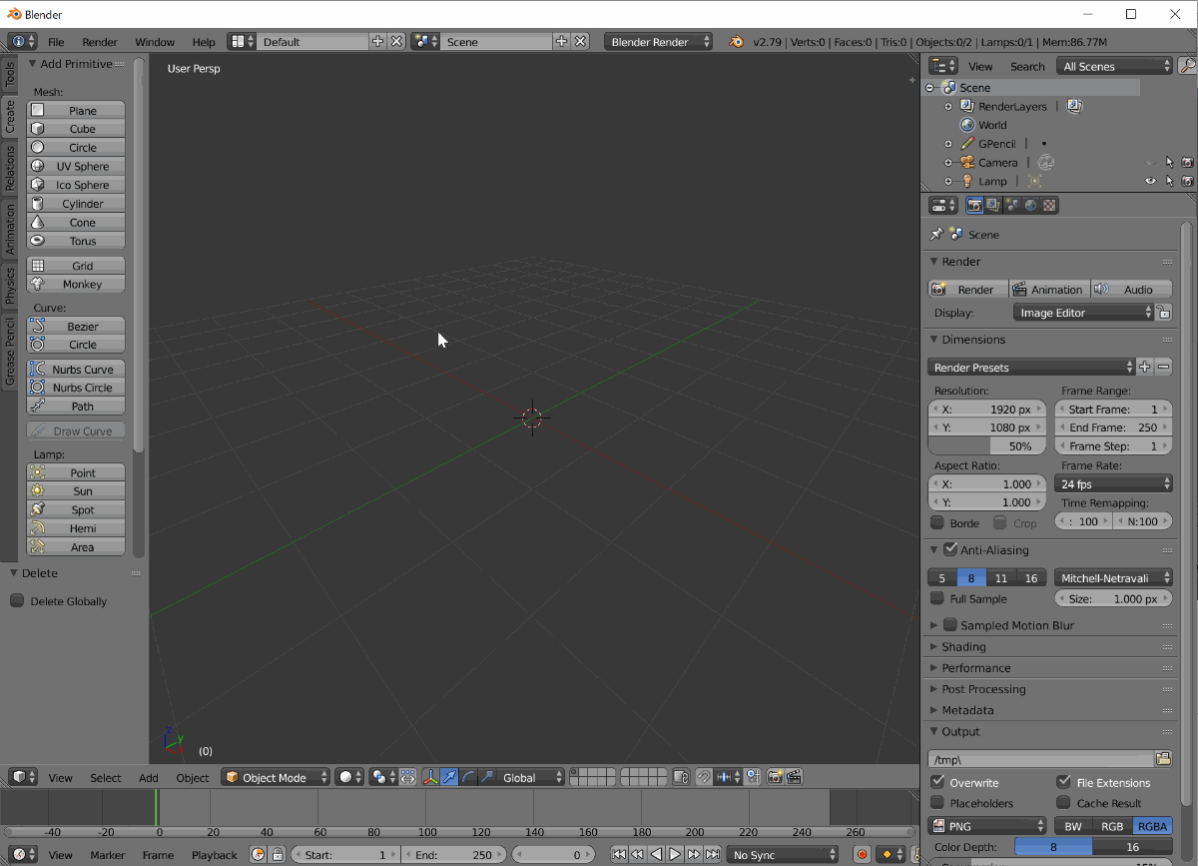
Task: Click the OpenGL render image icon
Action: click(x=775, y=777)
